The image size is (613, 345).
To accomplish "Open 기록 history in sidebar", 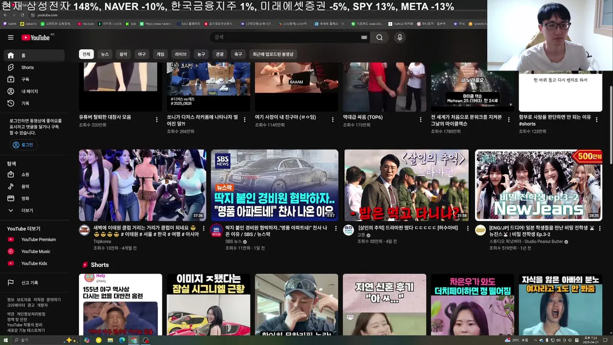I will click(34, 103).
